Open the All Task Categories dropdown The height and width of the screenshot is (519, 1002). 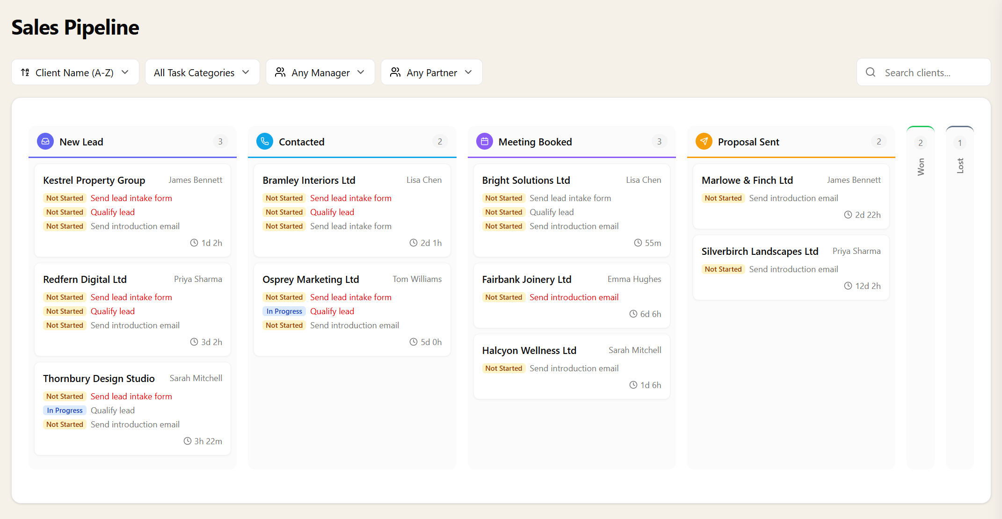click(202, 72)
